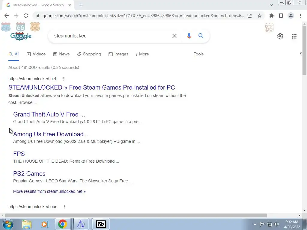
Task: Click the horizontal scrollbar thumb
Action: tap(136, 215)
